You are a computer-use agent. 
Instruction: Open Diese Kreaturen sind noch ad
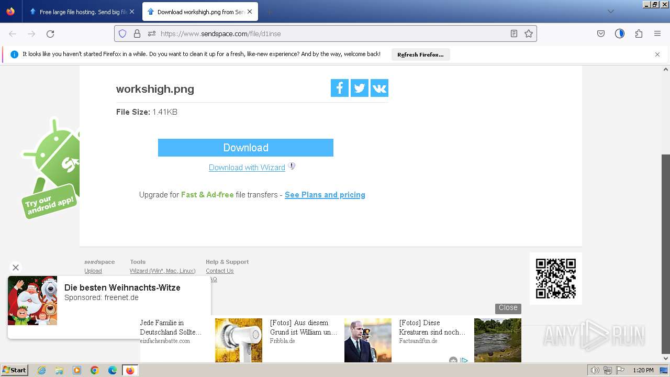pos(432,327)
